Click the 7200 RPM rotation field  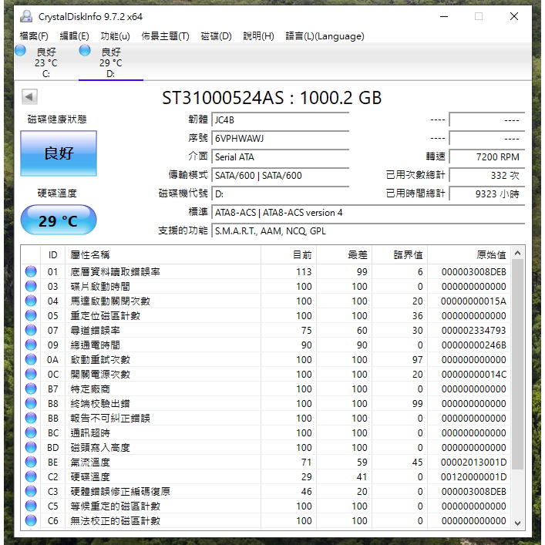[486, 156]
